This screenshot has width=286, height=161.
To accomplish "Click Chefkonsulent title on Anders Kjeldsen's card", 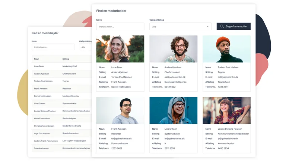I will [x=172, y=72].
